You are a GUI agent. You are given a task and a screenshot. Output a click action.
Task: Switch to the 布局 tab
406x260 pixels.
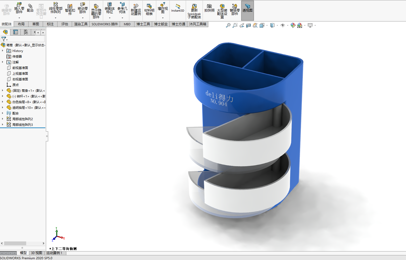[x=21, y=24]
